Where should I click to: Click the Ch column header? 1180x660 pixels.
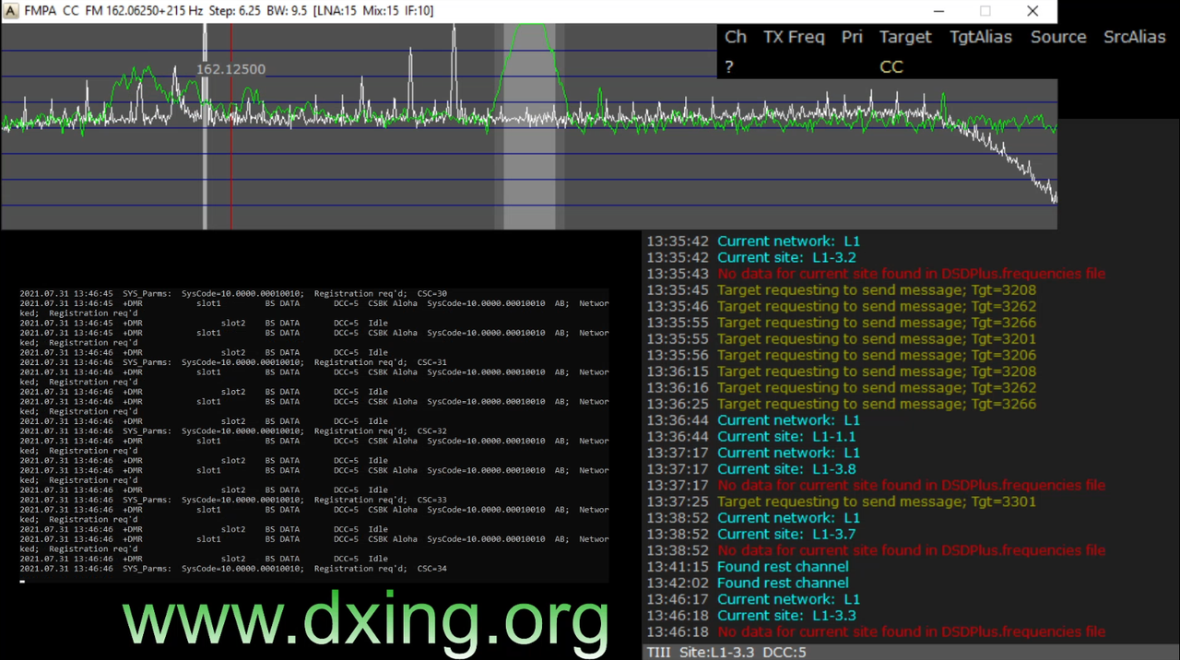click(x=736, y=37)
